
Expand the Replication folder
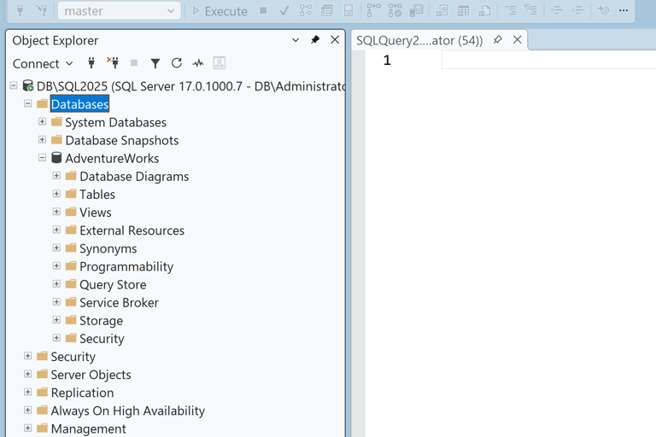click(x=27, y=392)
